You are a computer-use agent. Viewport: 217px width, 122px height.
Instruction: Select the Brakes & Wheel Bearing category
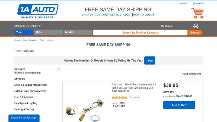(27, 73)
